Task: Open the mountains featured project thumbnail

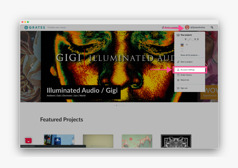Action: [137, 141]
